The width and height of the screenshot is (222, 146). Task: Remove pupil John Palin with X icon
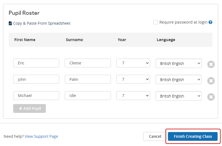click(x=211, y=81)
